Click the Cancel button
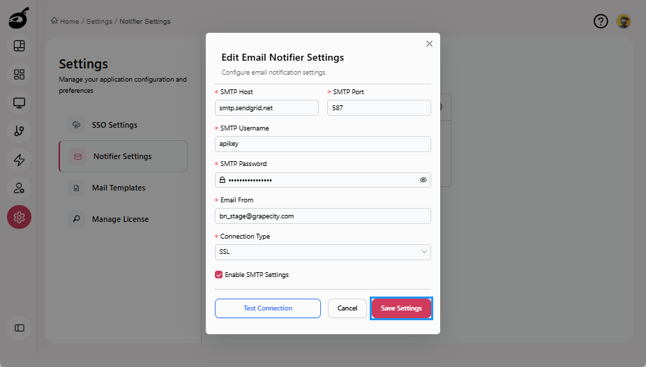Screen dimensions: 646x367 347,308
